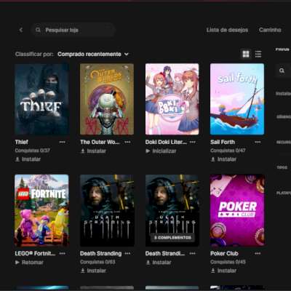Image resolution: width=291 pixels, height=291 pixels.
Task: Open more options for Thief
Action: point(63,142)
